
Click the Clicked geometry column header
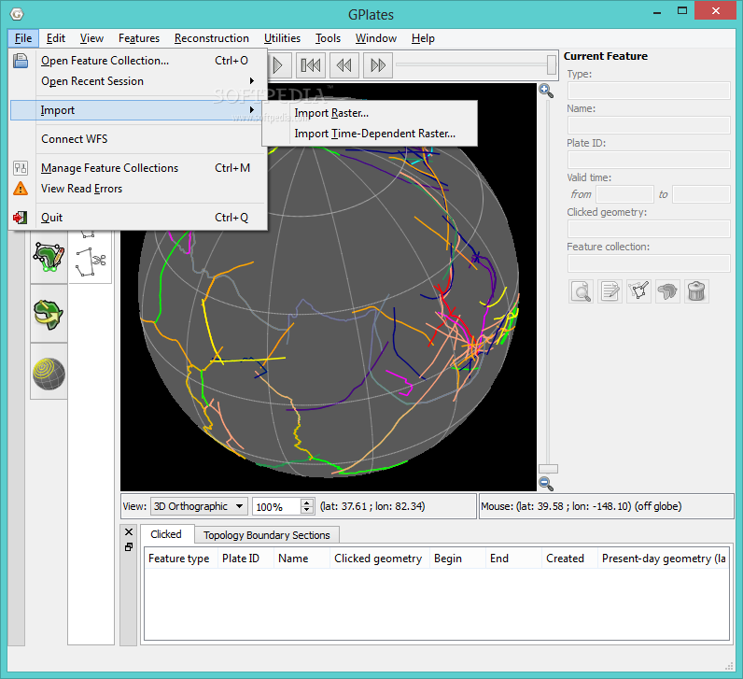[x=379, y=559]
